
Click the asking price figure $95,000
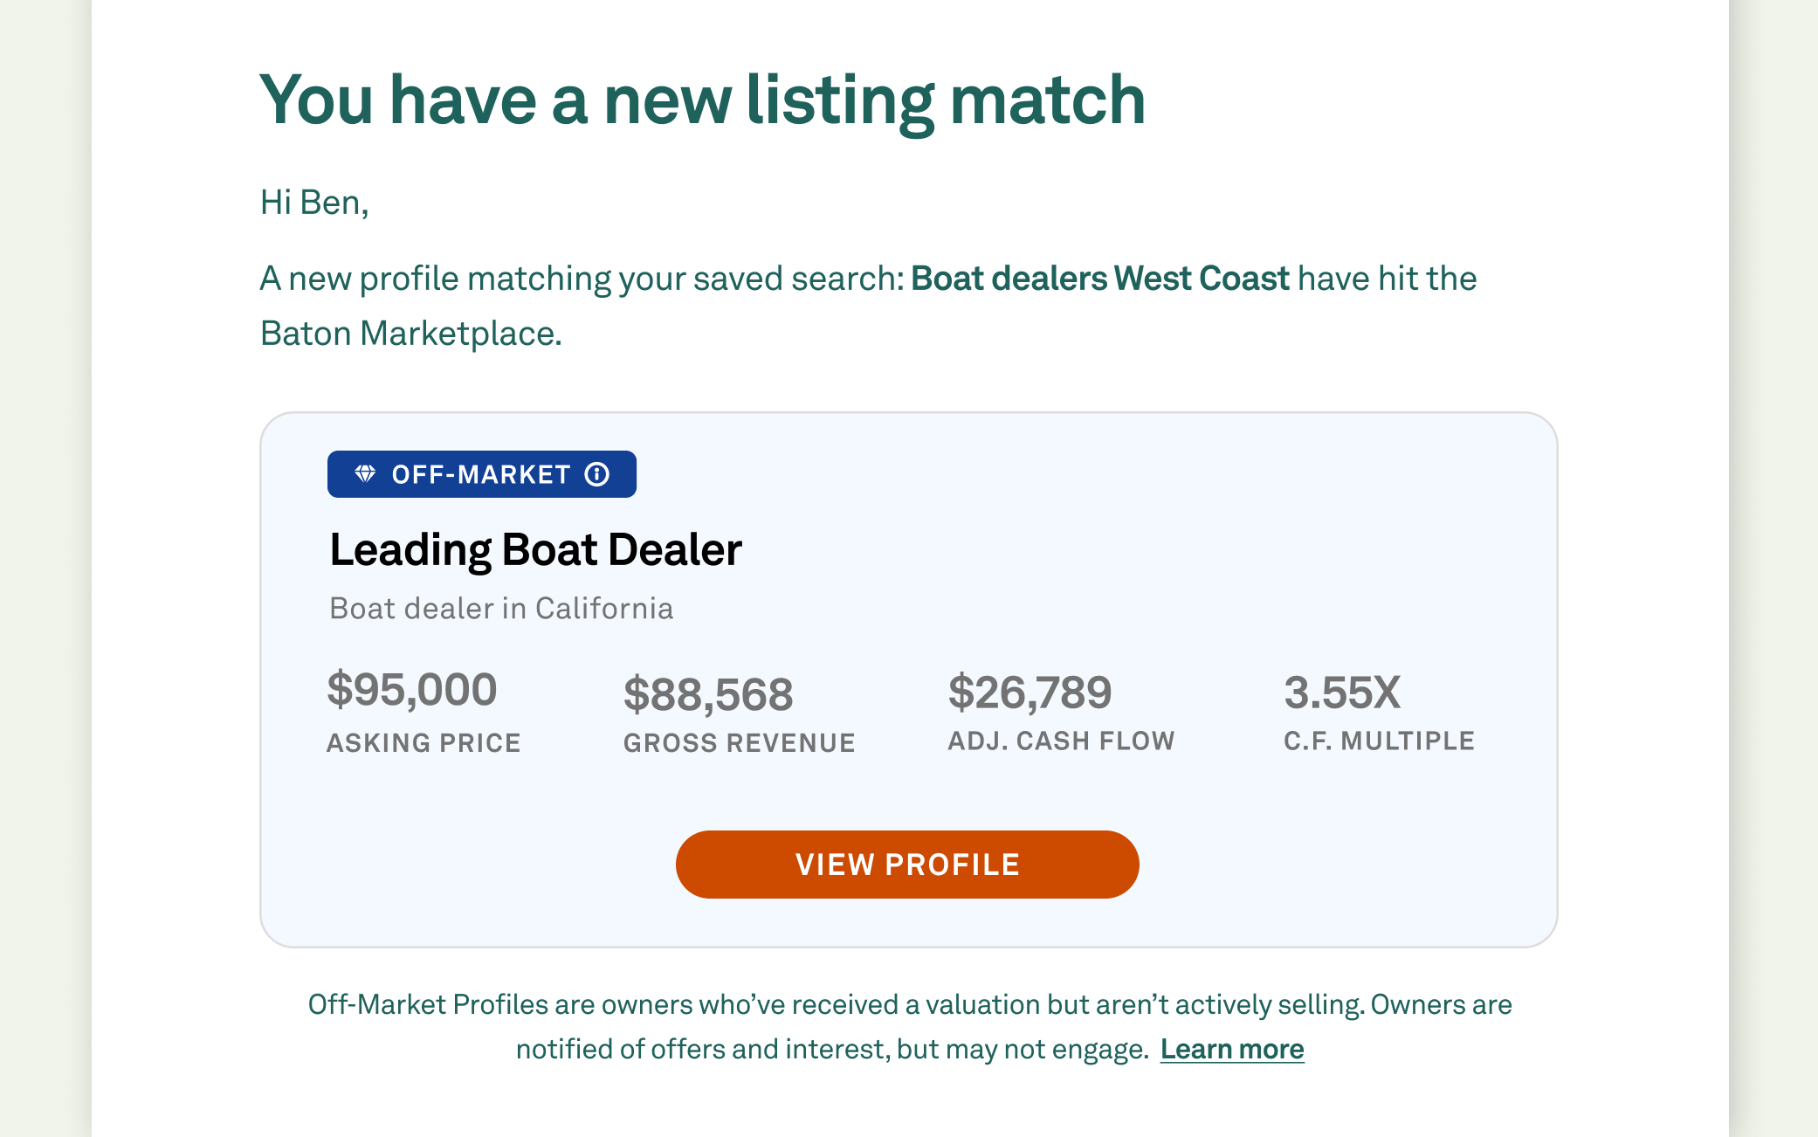[411, 690]
